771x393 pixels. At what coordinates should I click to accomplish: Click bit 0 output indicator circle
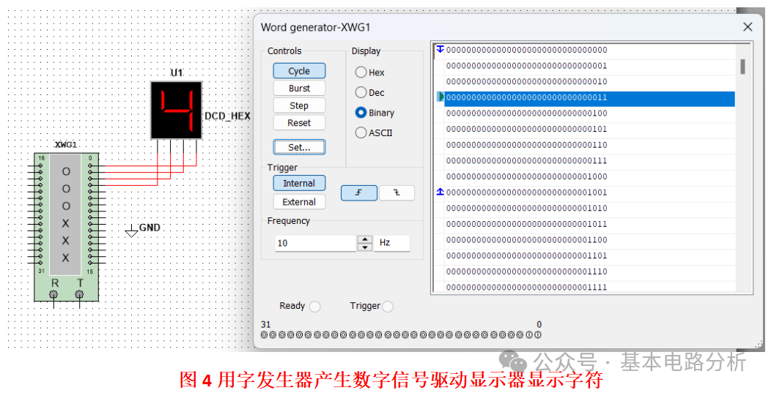(538, 335)
